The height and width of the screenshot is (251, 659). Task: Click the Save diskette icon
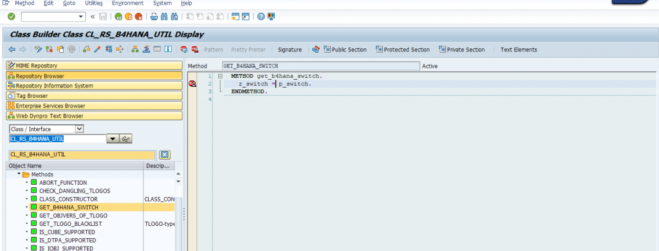(103, 16)
